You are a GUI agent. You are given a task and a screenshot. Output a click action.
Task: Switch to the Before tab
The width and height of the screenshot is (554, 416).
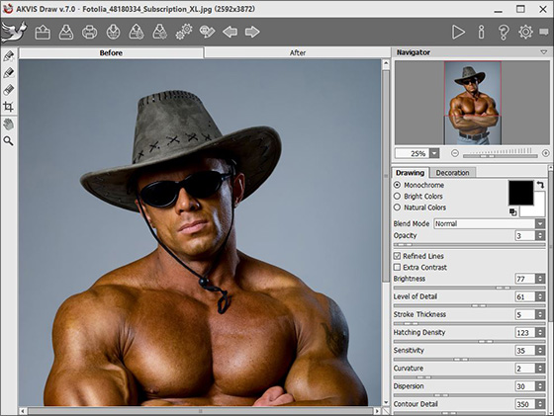[111, 53]
